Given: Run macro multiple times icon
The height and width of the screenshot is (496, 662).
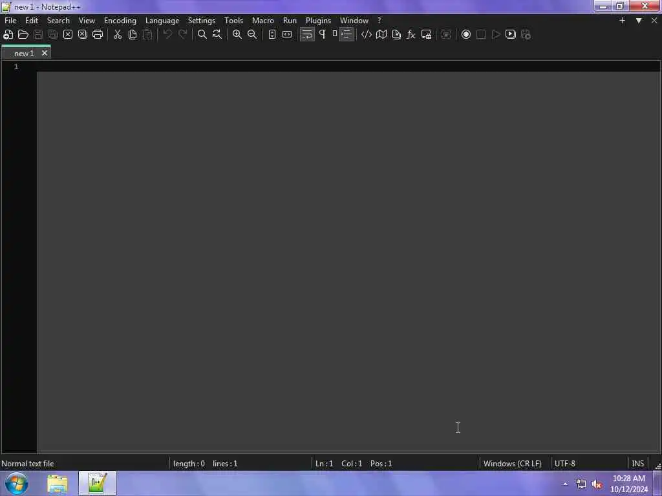Looking at the screenshot, I should click(511, 35).
